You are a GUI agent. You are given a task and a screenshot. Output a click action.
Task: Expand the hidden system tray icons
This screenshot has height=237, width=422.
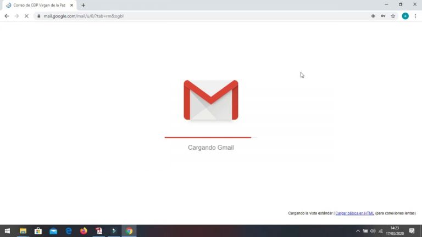tap(358, 231)
